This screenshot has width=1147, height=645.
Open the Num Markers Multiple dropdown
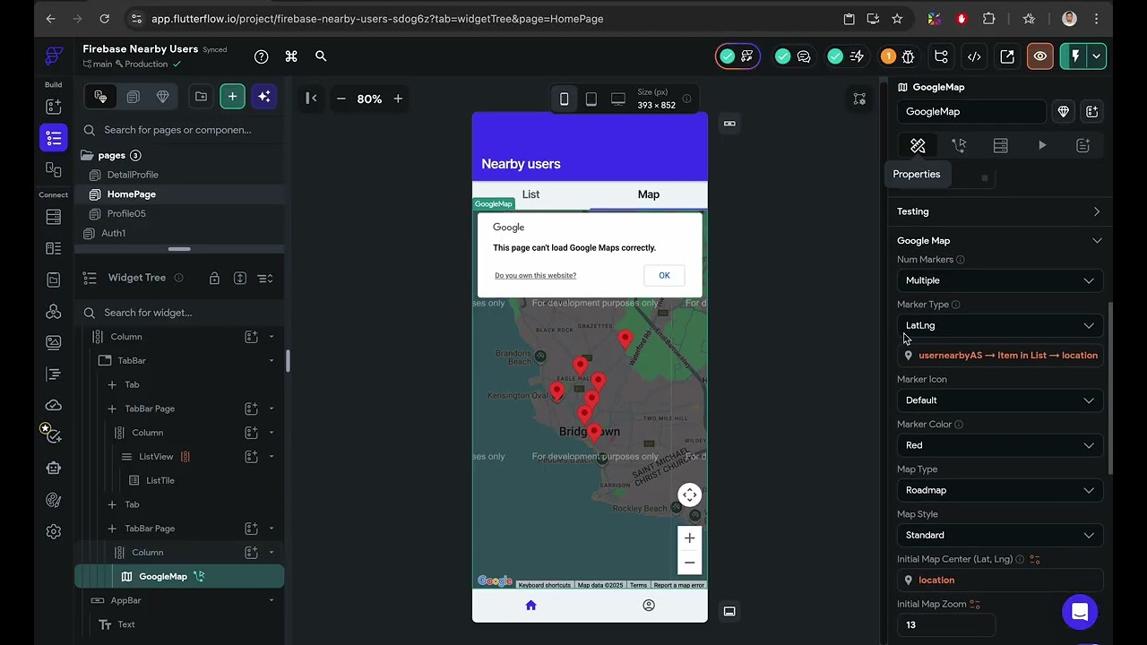1000,280
